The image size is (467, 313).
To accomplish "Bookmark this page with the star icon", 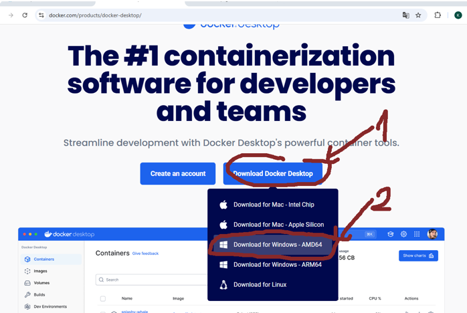I will [x=418, y=15].
